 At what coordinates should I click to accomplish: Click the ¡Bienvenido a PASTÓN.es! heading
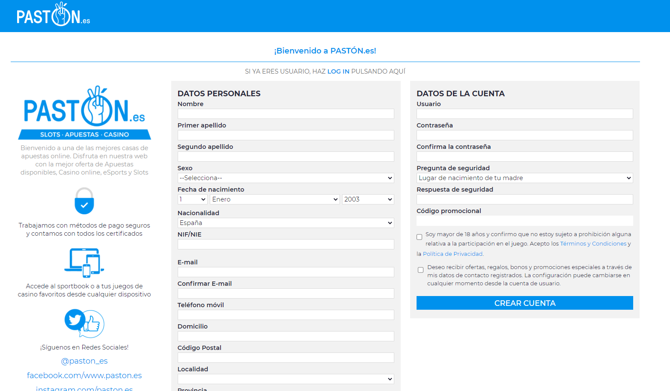[x=325, y=51]
